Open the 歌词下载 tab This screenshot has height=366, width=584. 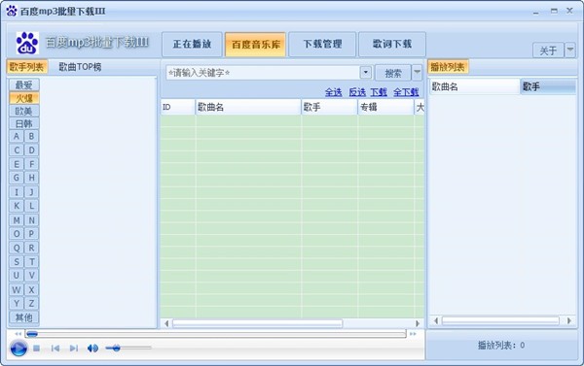(x=392, y=45)
